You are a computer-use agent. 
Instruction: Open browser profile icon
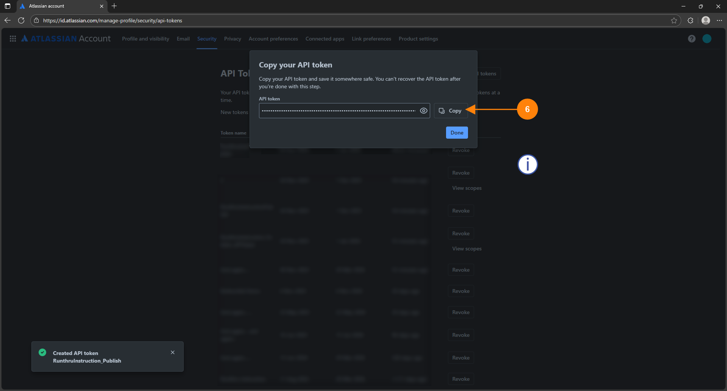coord(705,20)
